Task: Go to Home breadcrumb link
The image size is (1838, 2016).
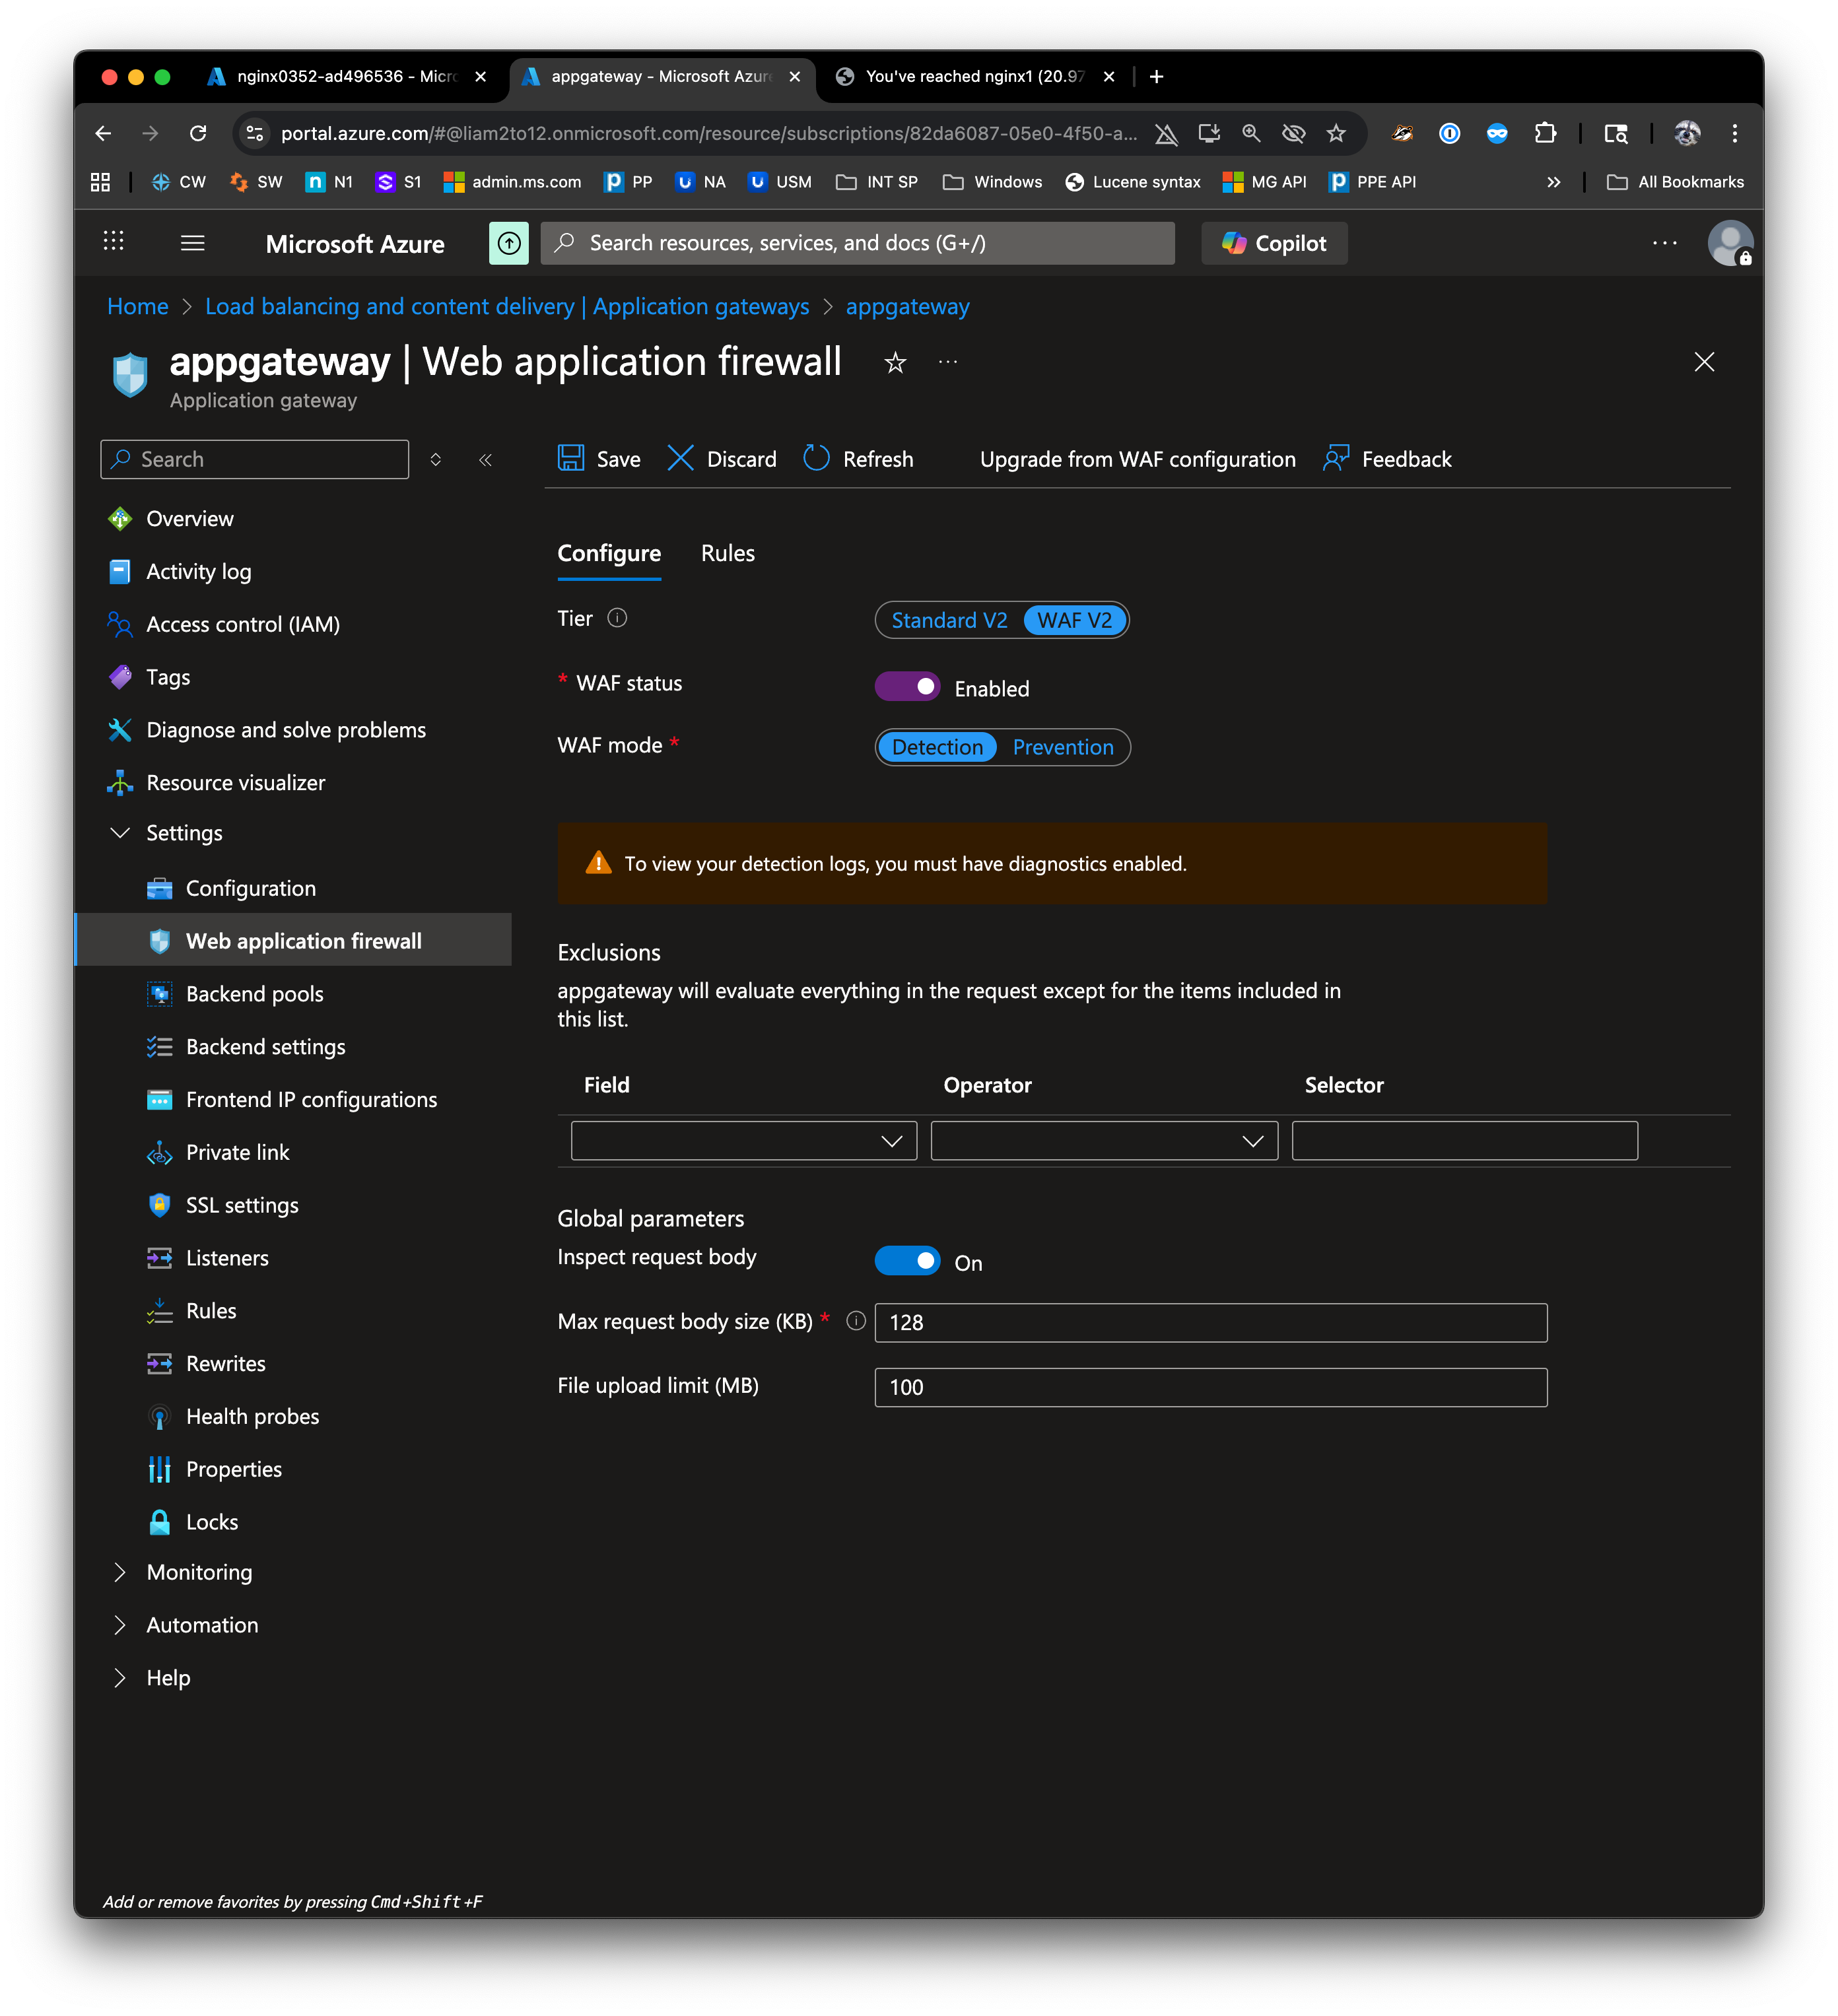Action: pos(138,307)
